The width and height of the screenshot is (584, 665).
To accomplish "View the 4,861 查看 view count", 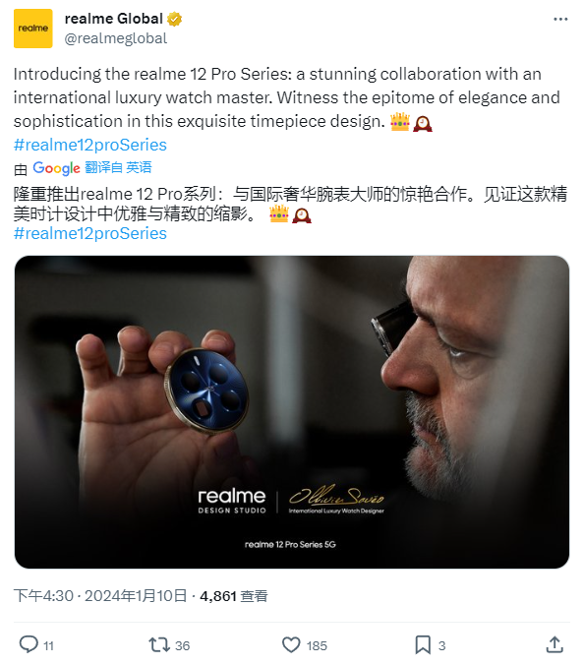I will click(x=234, y=596).
